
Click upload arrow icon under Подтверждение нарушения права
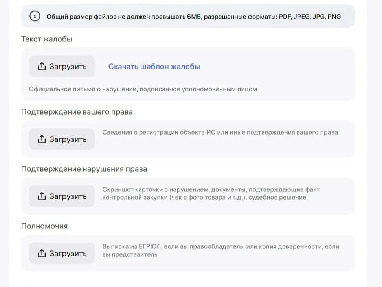click(42, 196)
